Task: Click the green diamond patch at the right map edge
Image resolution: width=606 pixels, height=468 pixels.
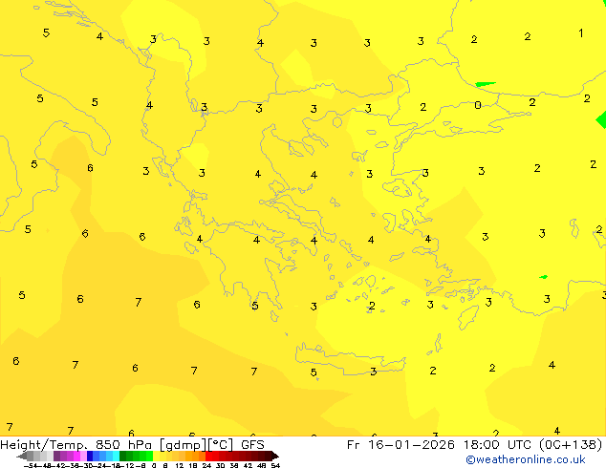Action: [x=601, y=119]
